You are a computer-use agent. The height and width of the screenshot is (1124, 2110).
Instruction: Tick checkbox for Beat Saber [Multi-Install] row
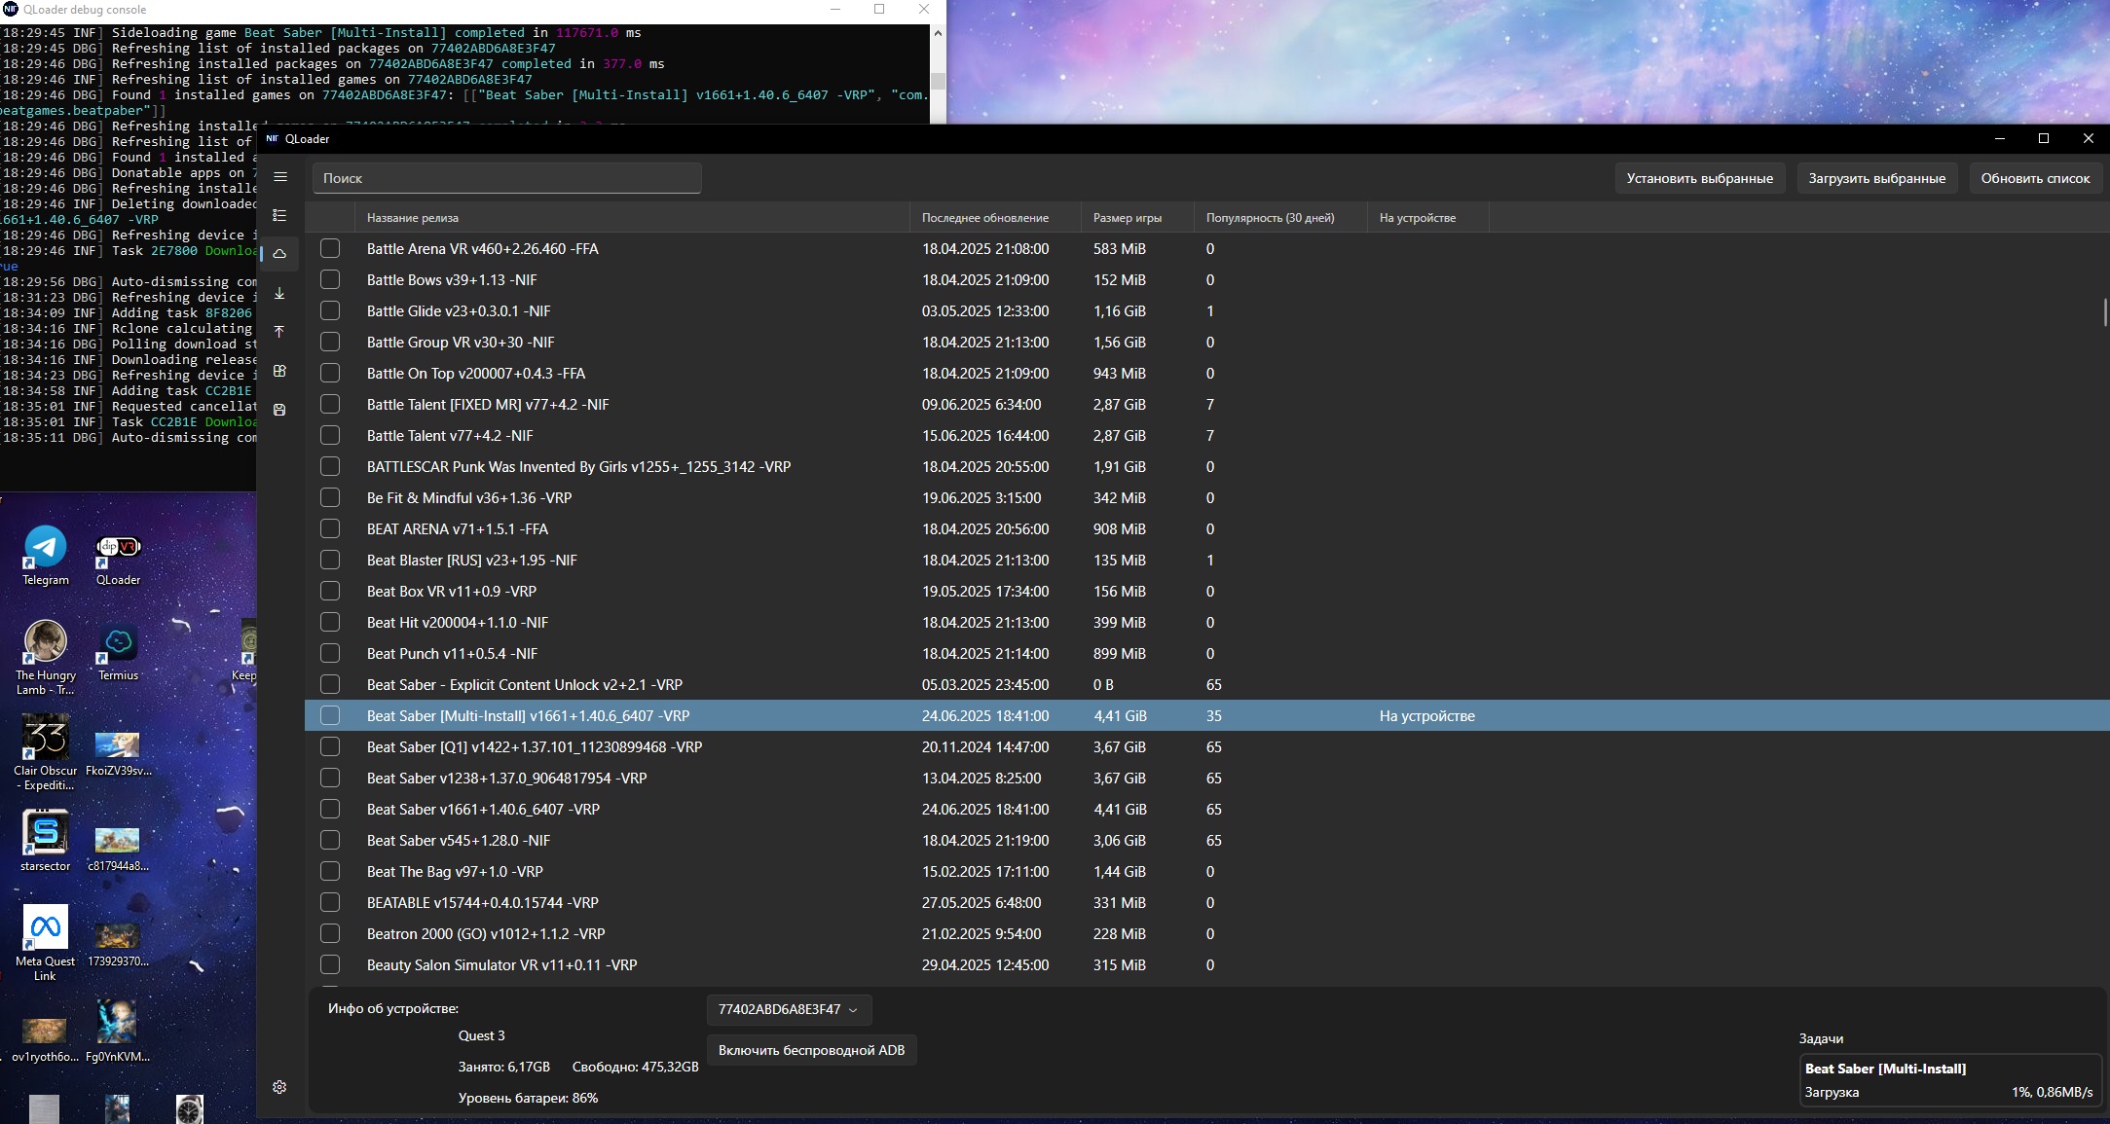pyautogui.click(x=330, y=716)
